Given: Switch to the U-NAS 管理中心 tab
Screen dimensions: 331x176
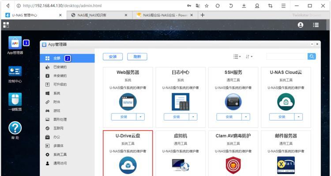Looking at the screenshot, I should point(34,15).
